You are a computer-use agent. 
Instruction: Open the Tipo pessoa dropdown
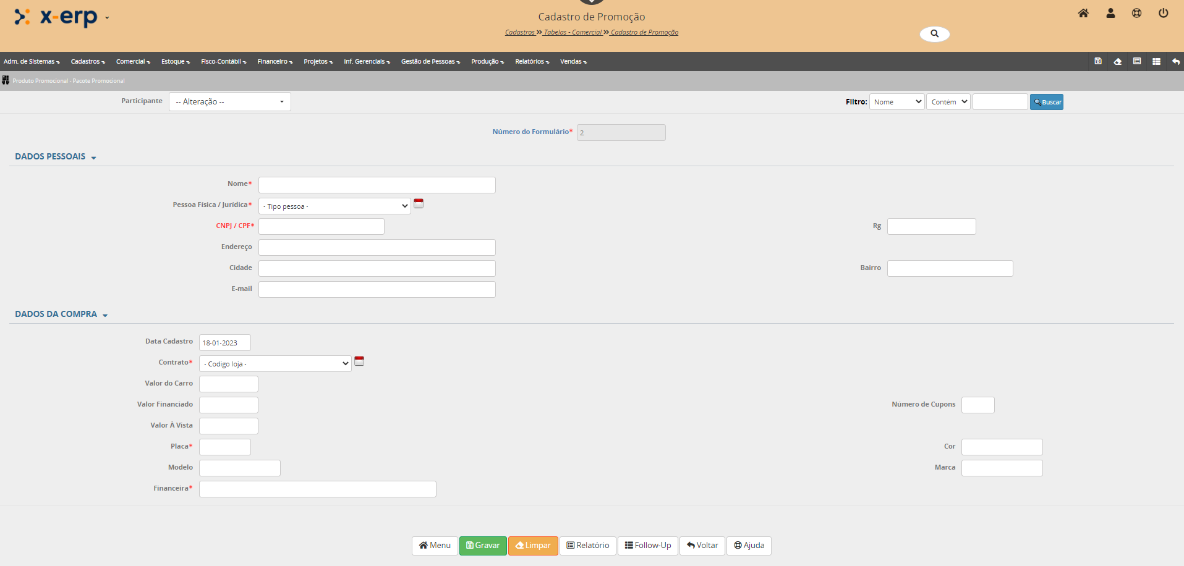[334, 206]
